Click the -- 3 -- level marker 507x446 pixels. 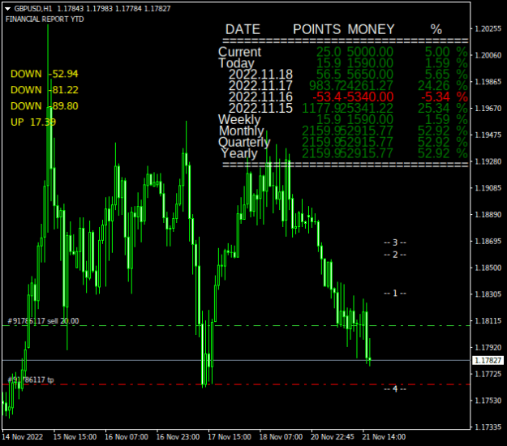point(395,242)
